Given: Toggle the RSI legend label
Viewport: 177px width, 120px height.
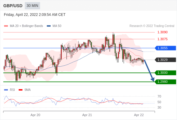Looking at the screenshot, I should 12,90.
